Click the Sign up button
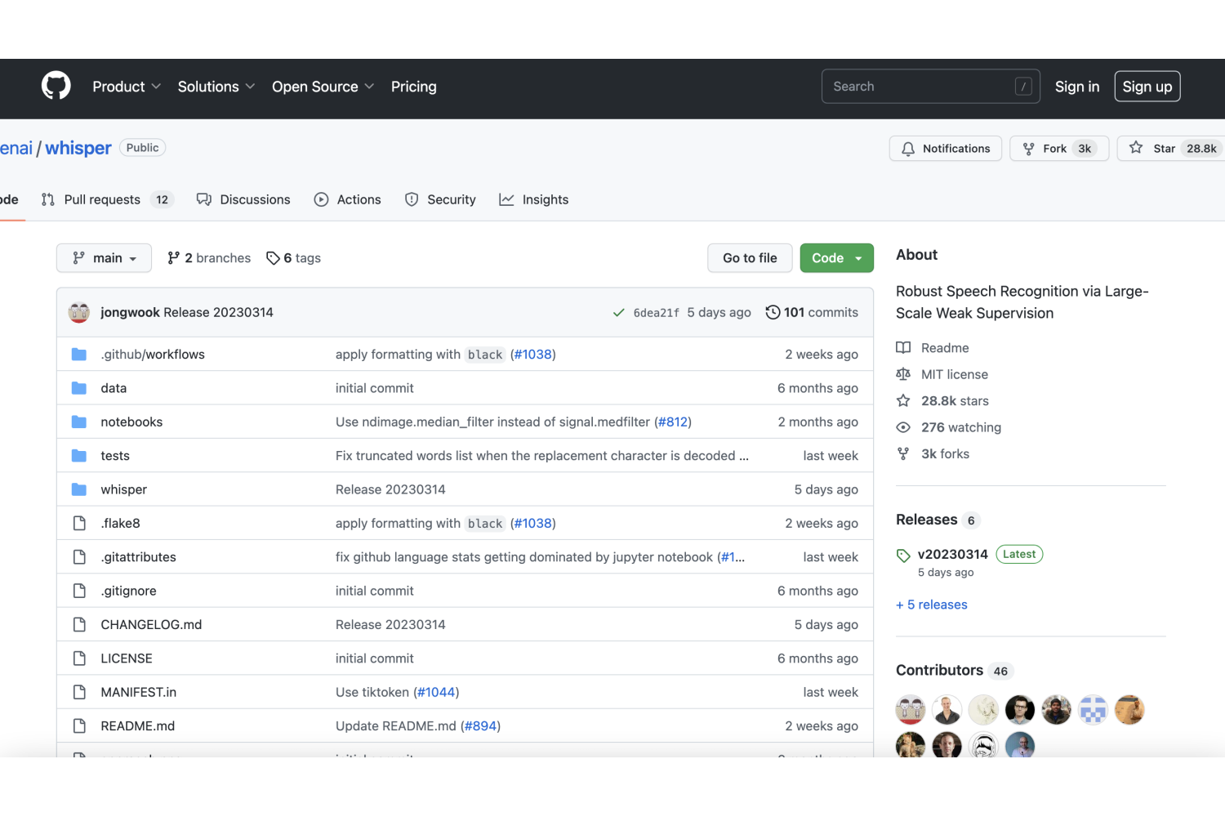This screenshot has height=817, width=1225. (1147, 87)
